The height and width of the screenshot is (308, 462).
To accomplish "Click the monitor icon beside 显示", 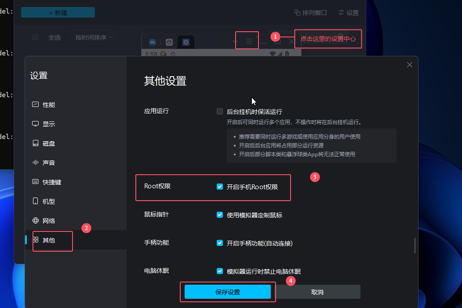I will (x=35, y=124).
